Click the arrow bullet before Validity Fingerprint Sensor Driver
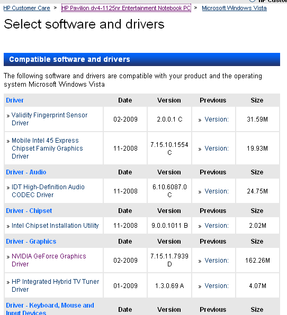 pos(8,116)
